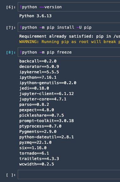
Task: Click the pickleshare==0.7.5 line
Action: click(41, 115)
